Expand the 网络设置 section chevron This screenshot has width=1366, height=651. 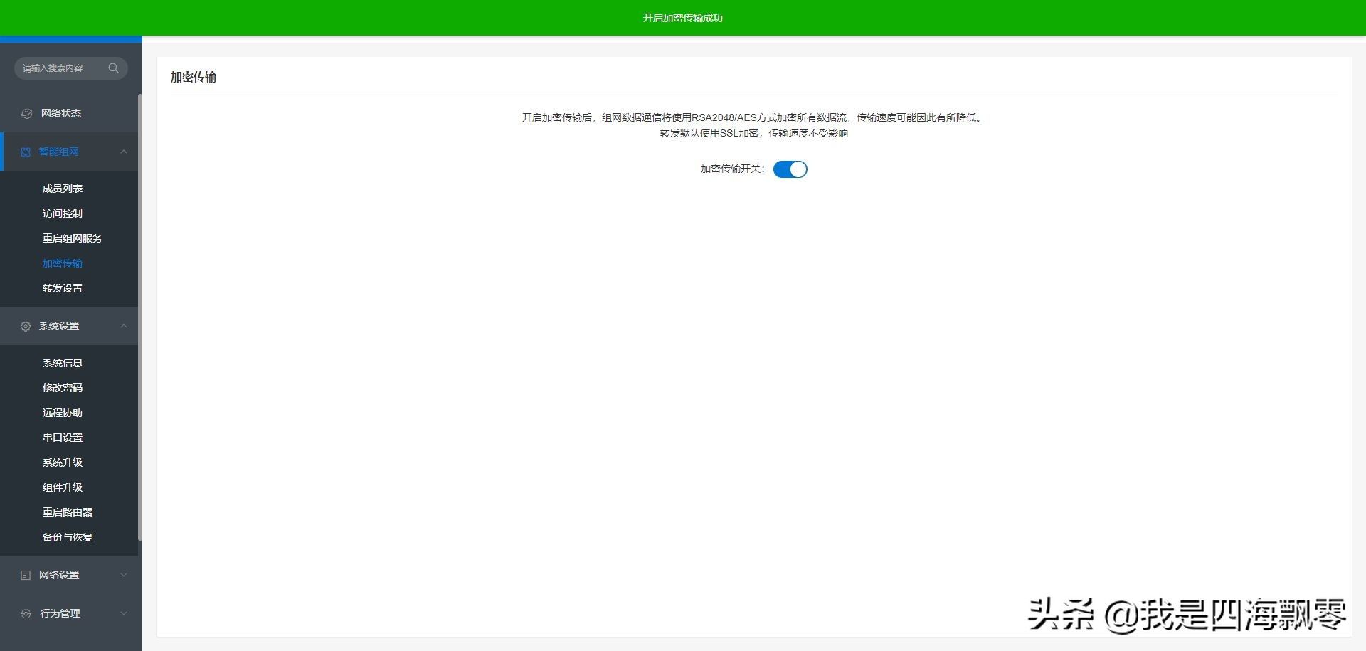pyautogui.click(x=124, y=575)
